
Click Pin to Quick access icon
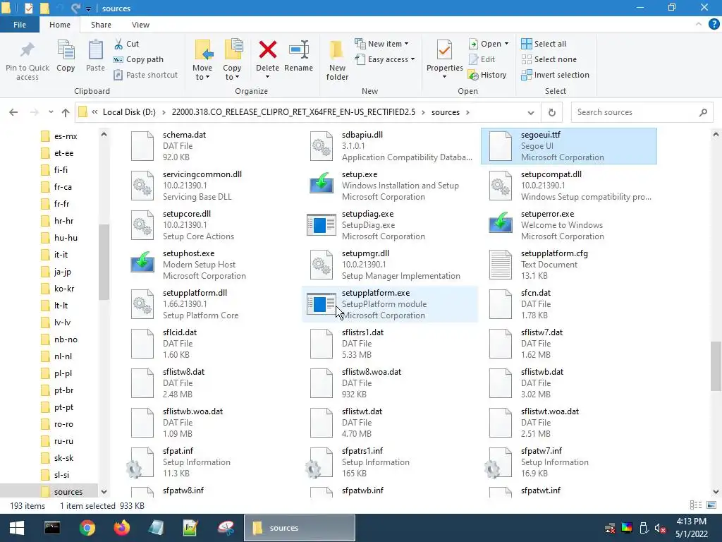(x=27, y=50)
